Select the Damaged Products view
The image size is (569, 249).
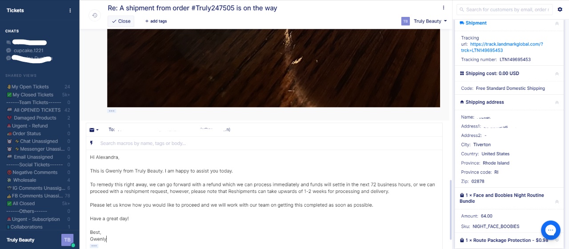pyautogui.click(x=35, y=118)
